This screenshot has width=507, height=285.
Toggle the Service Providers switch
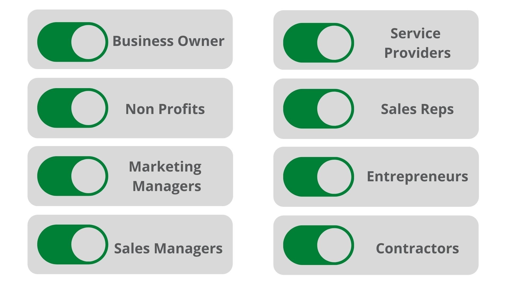(318, 43)
